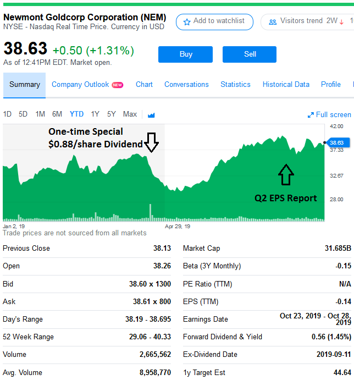This screenshot has height=380, width=354.
Task: Click the Volume value 2,665,562
Action: (x=155, y=355)
